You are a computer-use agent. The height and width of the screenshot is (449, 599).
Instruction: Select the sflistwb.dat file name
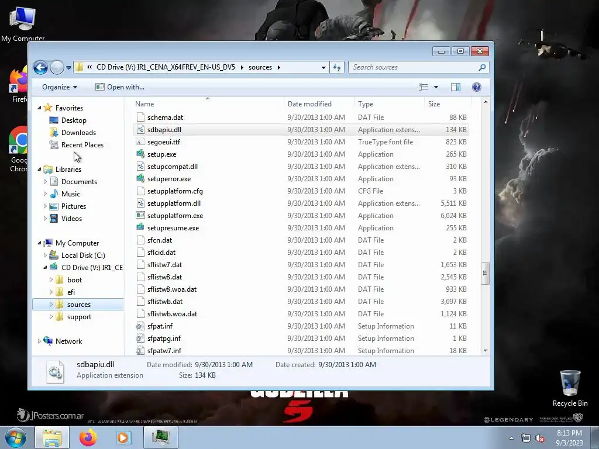(165, 301)
